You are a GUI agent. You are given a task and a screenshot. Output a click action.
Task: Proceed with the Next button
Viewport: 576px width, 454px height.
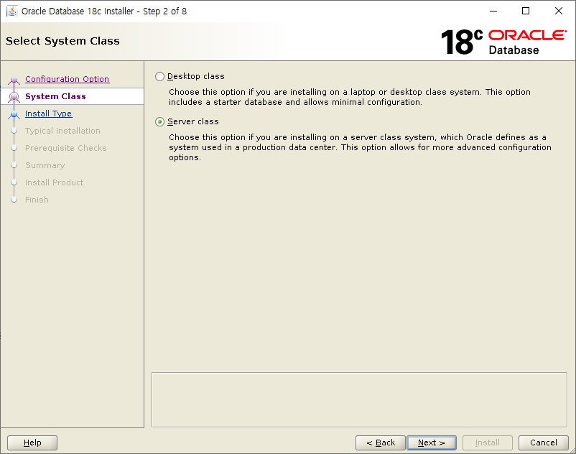pyautogui.click(x=432, y=443)
